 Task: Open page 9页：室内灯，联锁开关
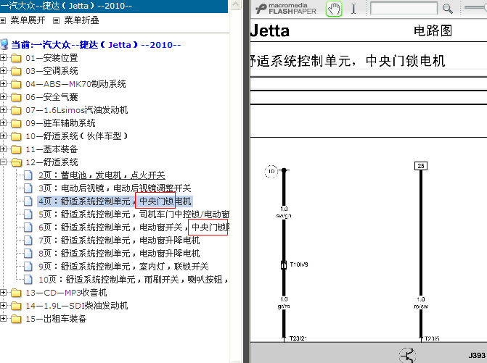(123, 267)
